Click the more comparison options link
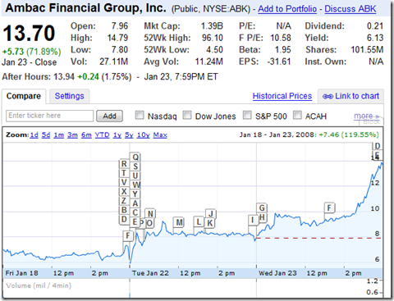This screenshot has width=394, height=301. click(366, 116)
